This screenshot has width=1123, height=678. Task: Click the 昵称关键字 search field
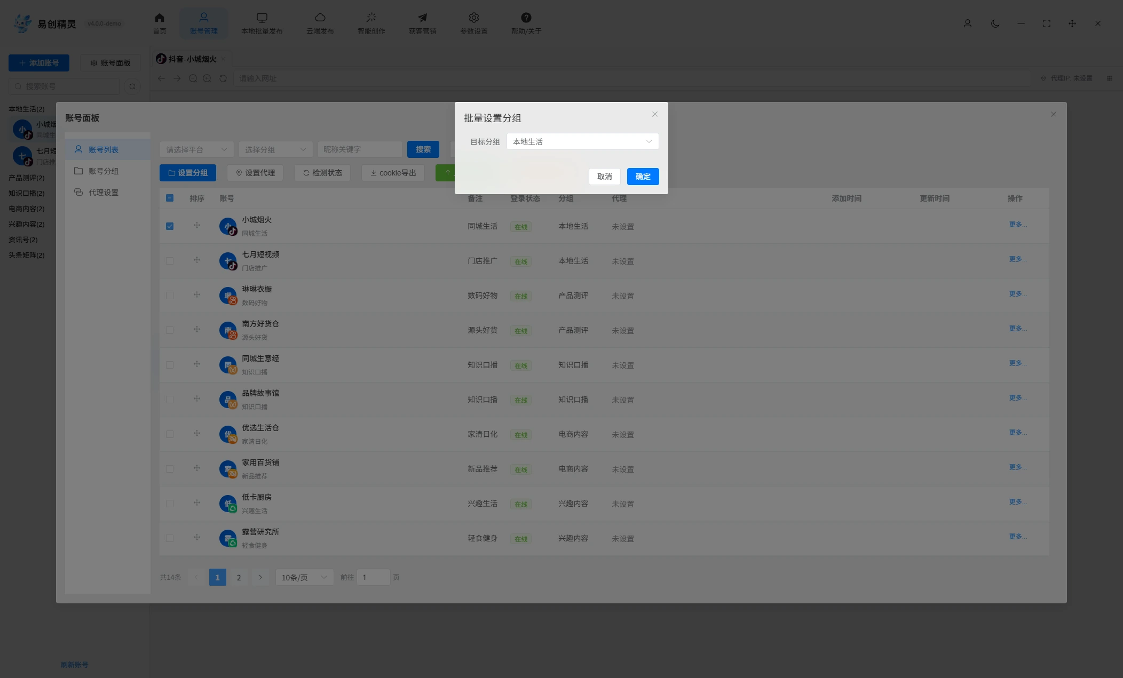(360, 149)
